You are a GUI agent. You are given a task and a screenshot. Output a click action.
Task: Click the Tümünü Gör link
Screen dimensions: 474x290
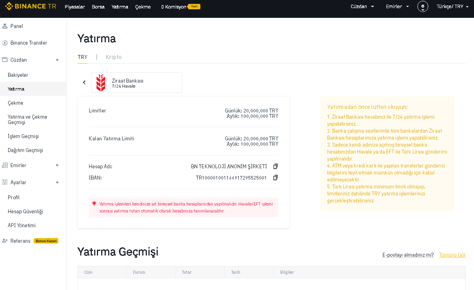[452, 255]
